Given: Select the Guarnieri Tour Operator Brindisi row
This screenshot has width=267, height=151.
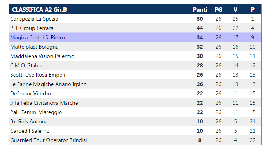Looking at the screenshot, I should tap(135, 140).
